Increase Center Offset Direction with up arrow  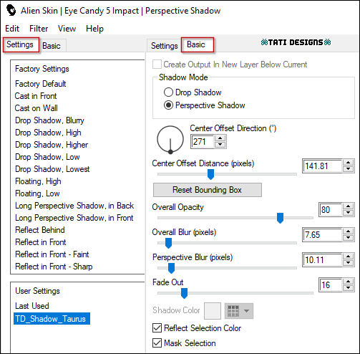(220, 138)
